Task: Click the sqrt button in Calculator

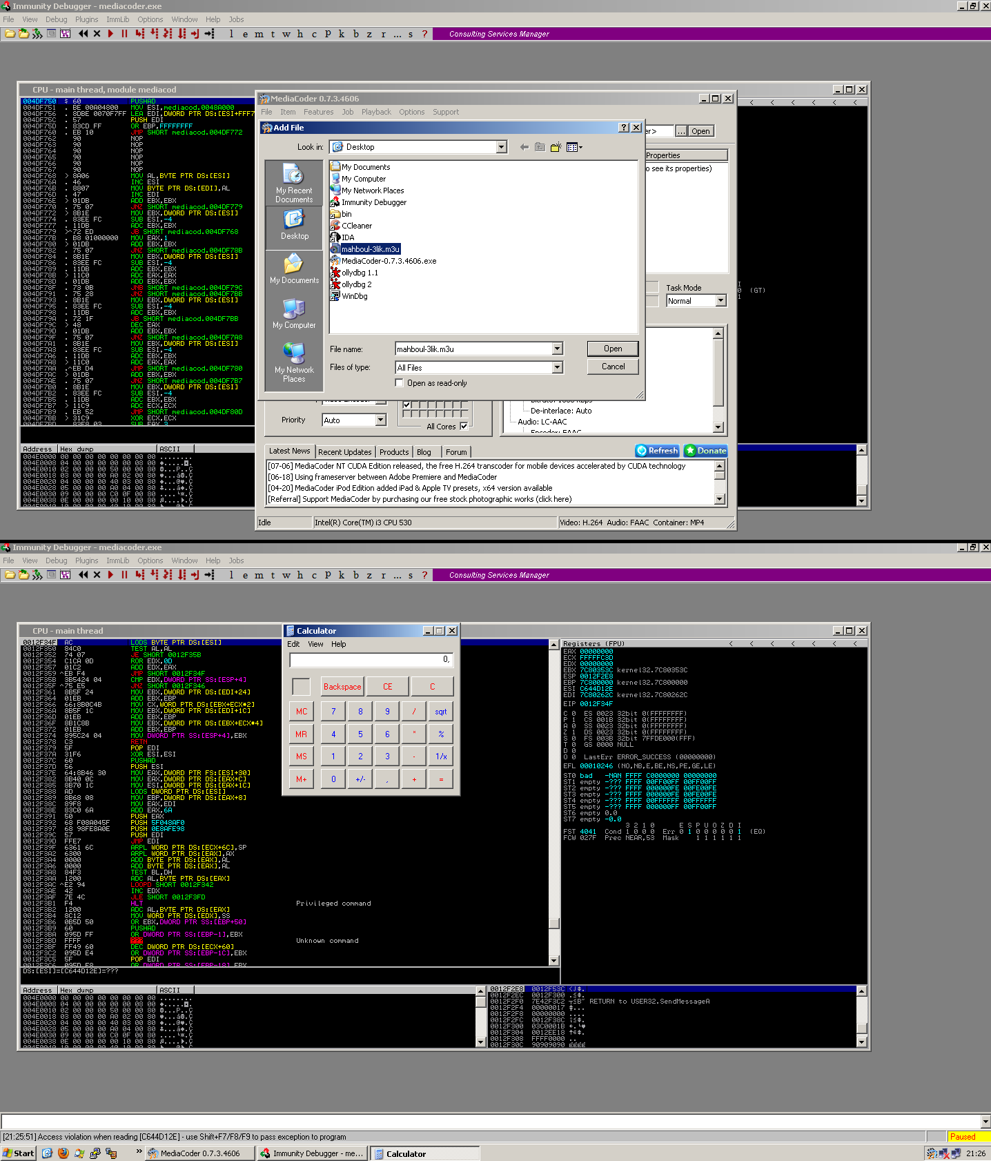Action: click(x=441, y=712)
